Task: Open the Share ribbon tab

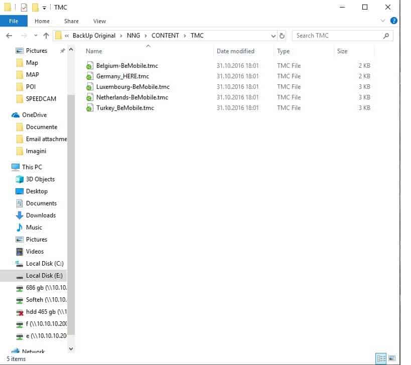Action: click(x=71, y=21)
